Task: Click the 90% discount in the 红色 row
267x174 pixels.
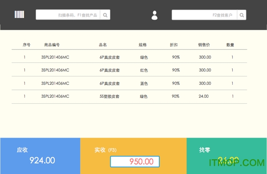Action: 176,70
